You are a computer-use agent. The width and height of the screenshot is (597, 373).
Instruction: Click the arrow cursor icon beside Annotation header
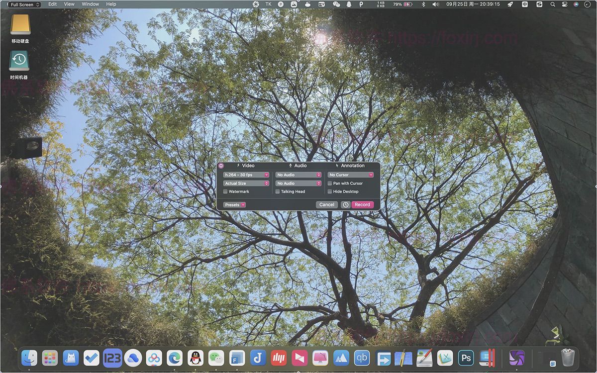(x=336, y=166)
